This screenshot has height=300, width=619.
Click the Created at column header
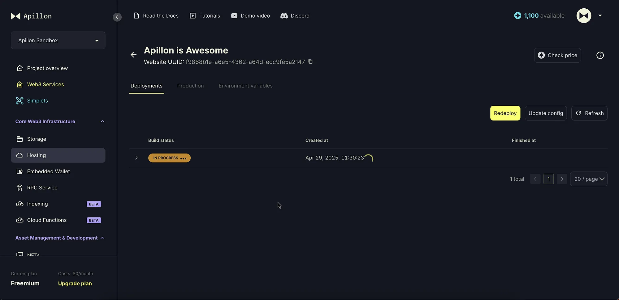tap(317, 140)
